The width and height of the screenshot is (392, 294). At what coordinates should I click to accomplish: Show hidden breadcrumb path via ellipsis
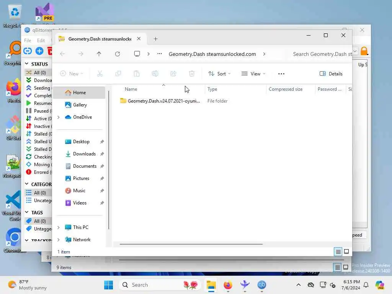(160, 54)
